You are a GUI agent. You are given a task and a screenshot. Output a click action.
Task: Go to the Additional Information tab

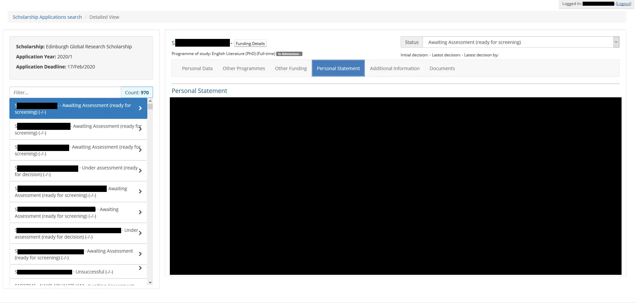[x=394, y=68]
